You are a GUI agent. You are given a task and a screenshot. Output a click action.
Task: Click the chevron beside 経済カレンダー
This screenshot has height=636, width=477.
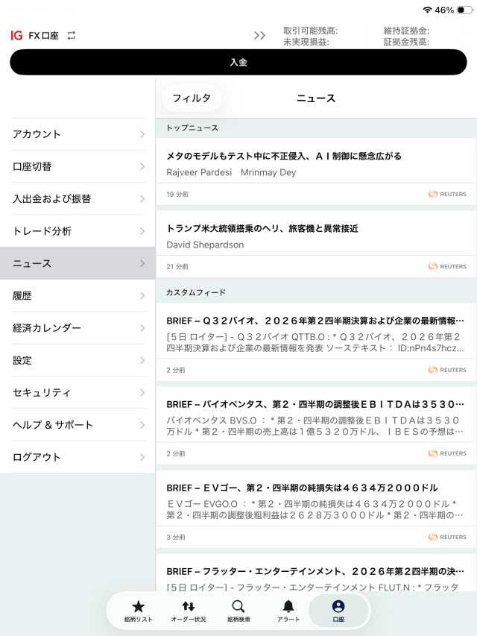coord(142,328)
